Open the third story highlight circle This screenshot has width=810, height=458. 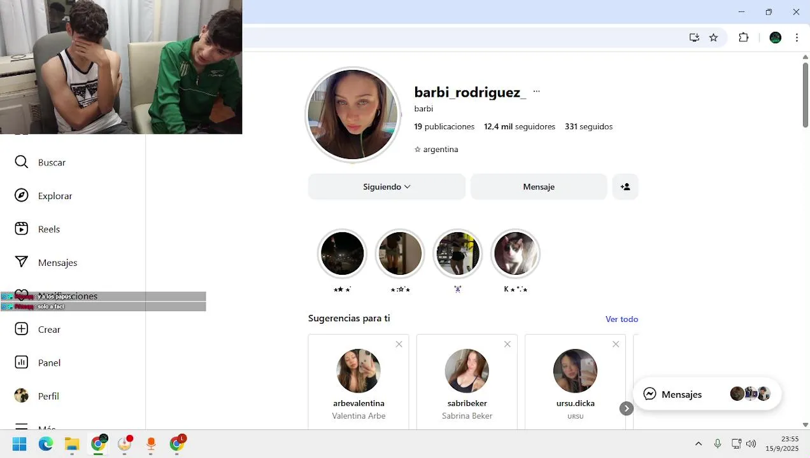point(457,253)
